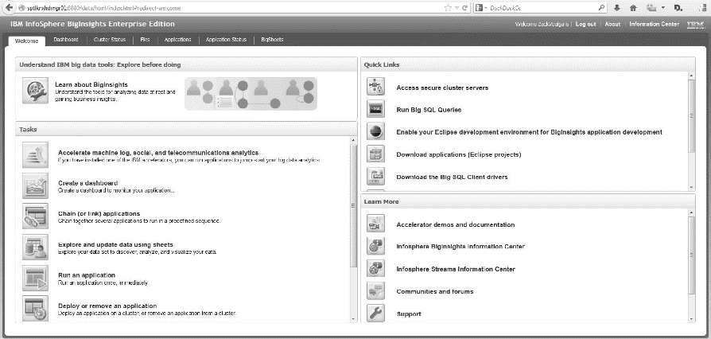Screen dimensions: 711x339
Task: Open Chain (or link) applications link
Action: coord(99,213)
